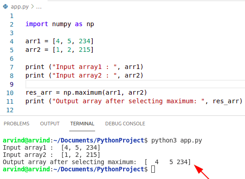The height and width of the screenshot is (179, 245).
Task: Select the TERMINAL tab
Action: pos(82,124)
